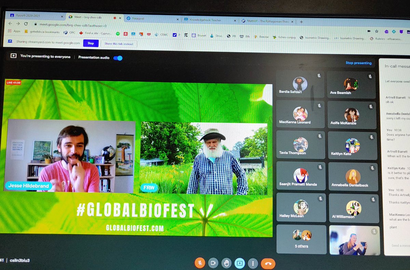Go forward using the browser forward arrow
The image size is (410, 270).
(18, 24)
